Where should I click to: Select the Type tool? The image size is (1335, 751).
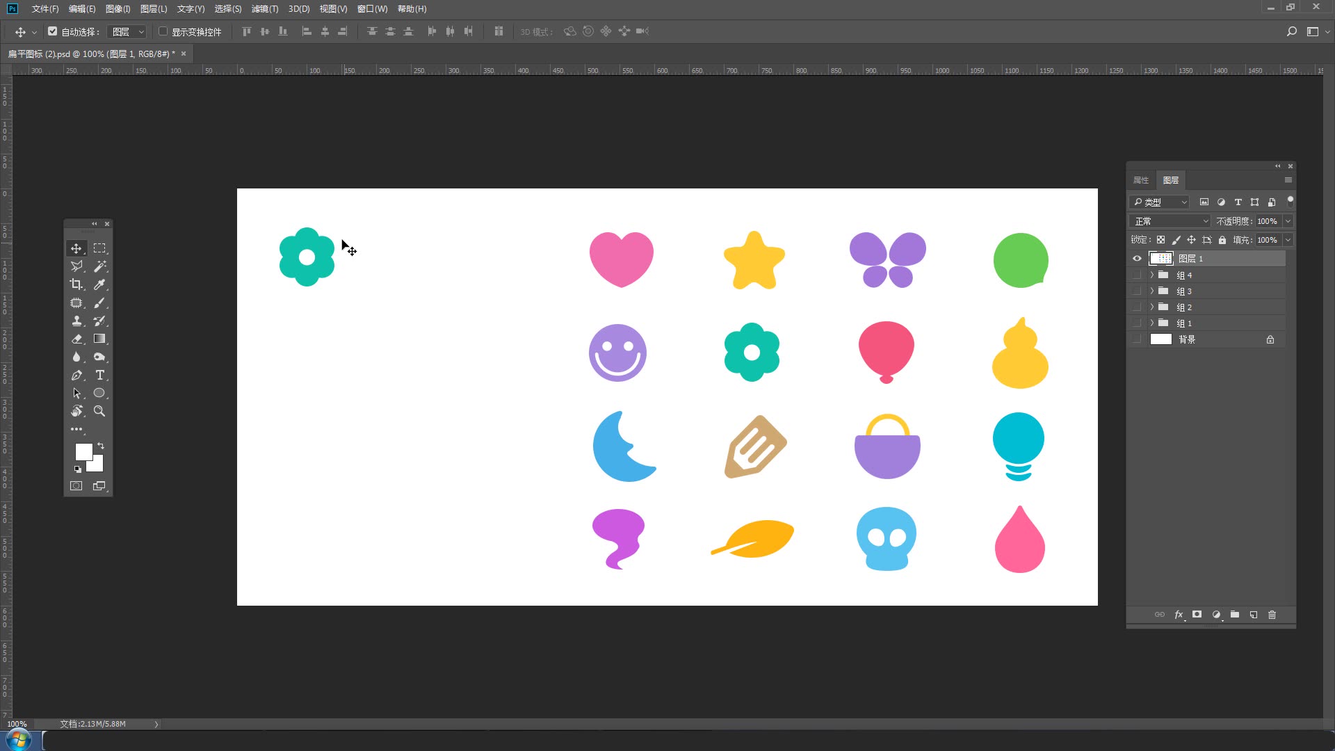[x=99, y=375]
